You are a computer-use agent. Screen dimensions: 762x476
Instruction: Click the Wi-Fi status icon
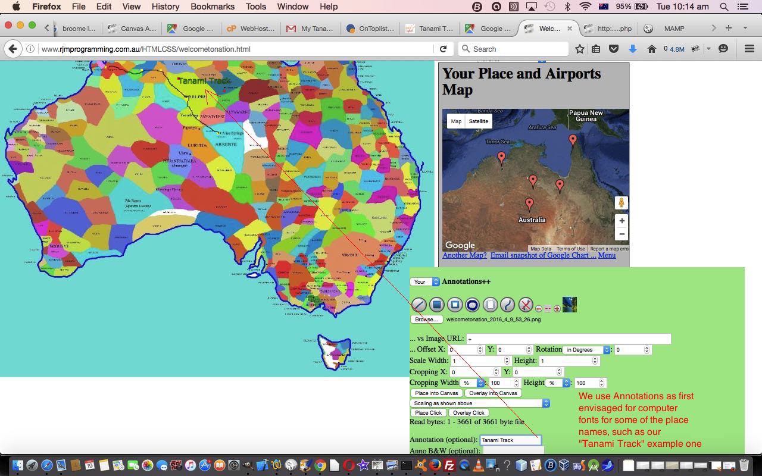point(586,7)
